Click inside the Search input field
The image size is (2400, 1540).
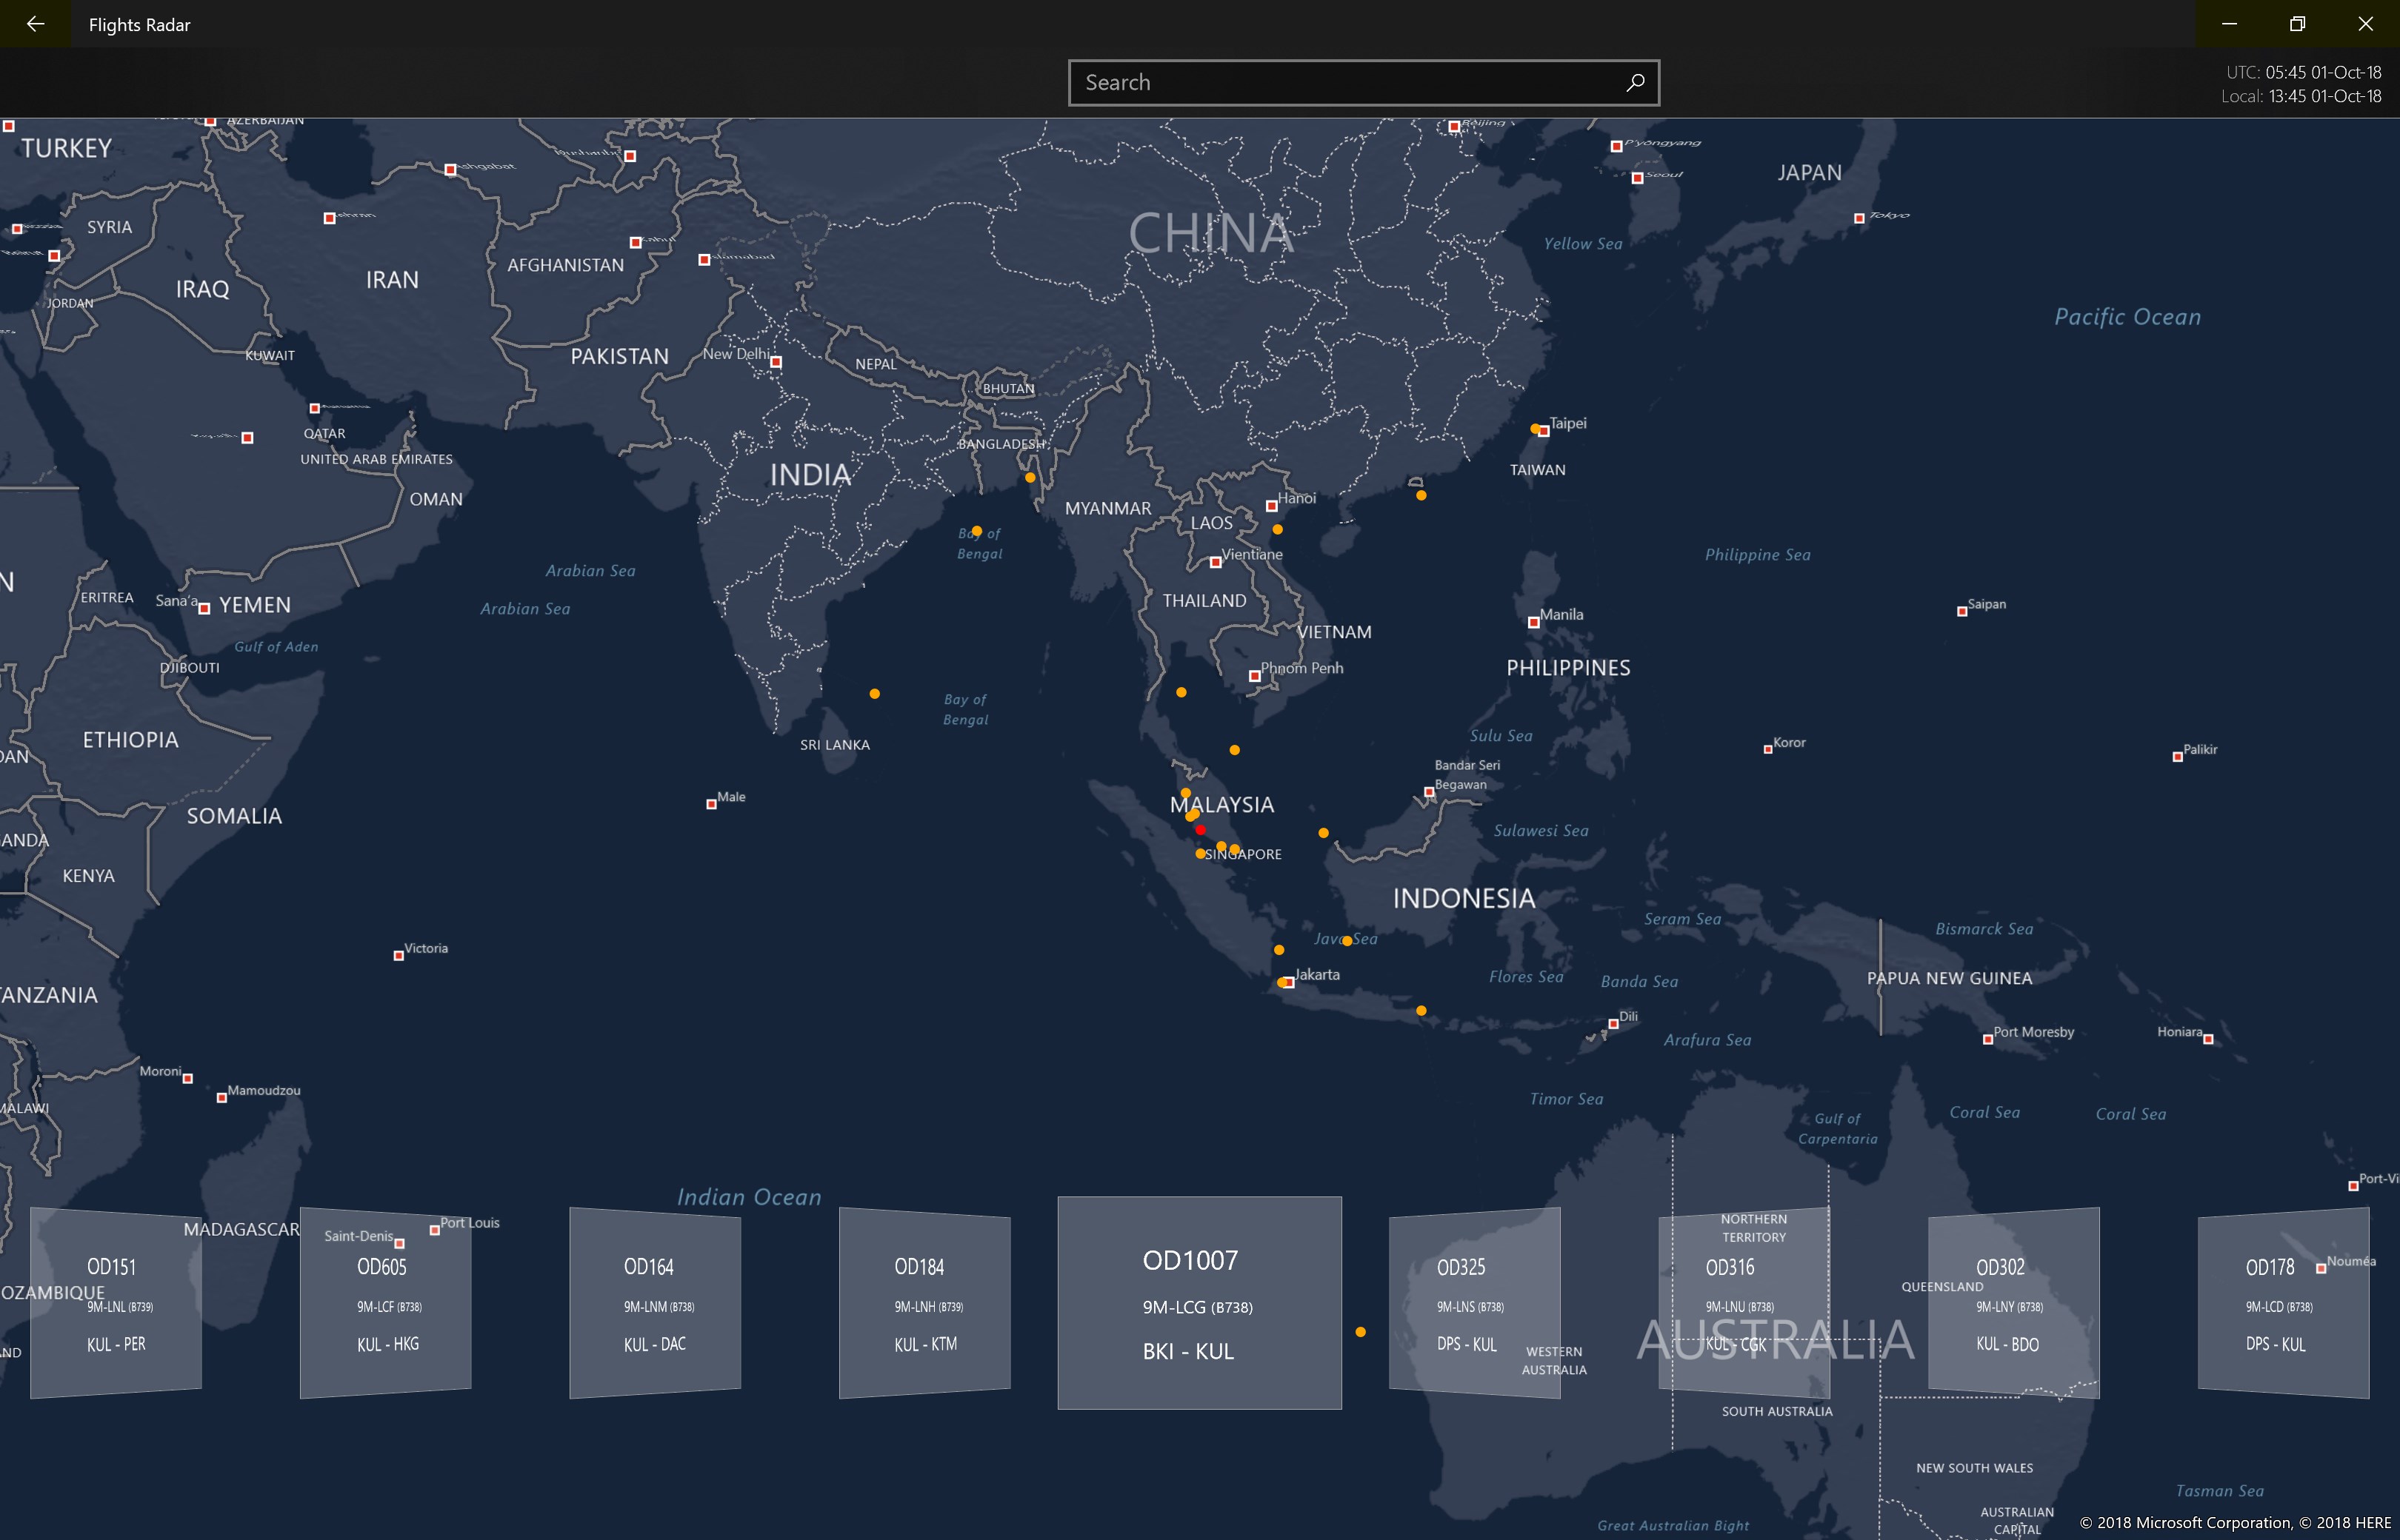(1341, 82)
